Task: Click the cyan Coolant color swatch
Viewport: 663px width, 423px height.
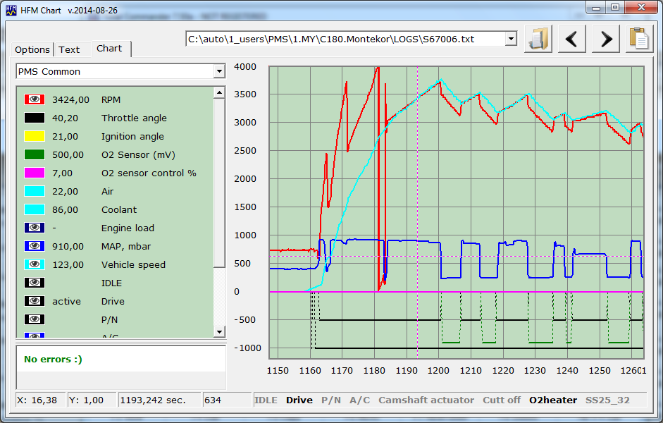Action: [x=35, y=209]
